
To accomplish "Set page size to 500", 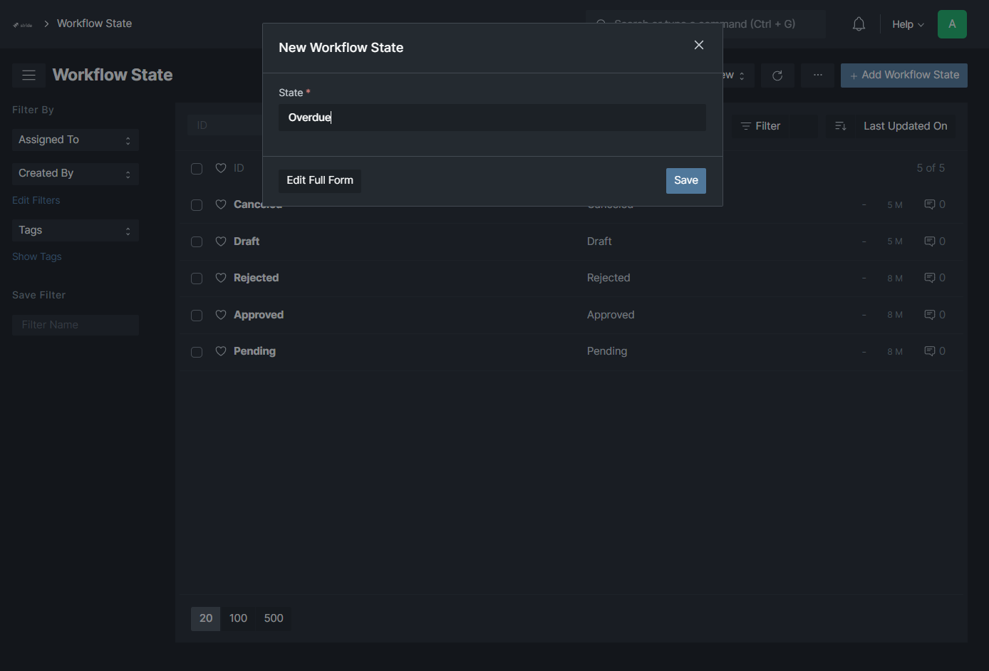I will pyautogui.click(x=274, y=618).
